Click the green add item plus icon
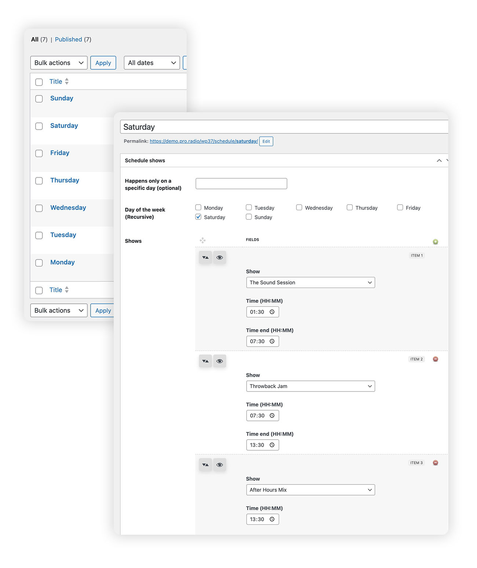Viewport: 477px width, 568px height. point(435,241)
